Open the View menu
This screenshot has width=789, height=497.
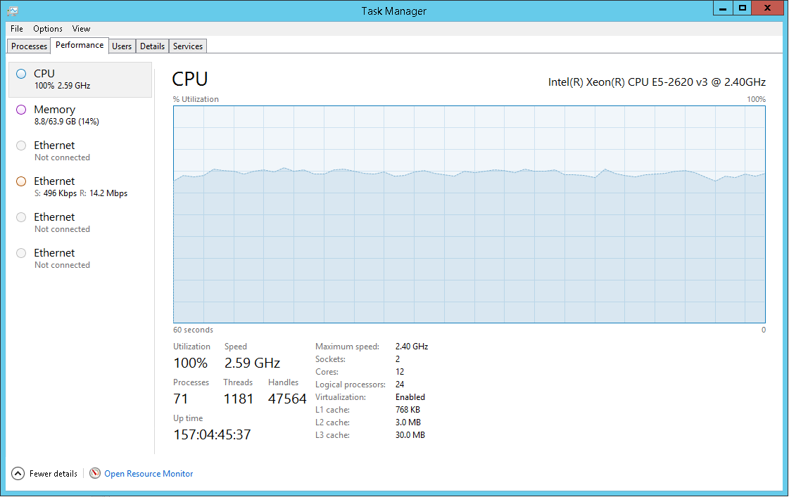(81, 29)
